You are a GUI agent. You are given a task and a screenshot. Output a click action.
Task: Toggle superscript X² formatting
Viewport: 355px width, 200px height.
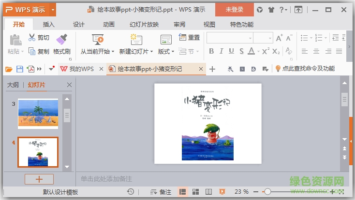click(266, 51)
